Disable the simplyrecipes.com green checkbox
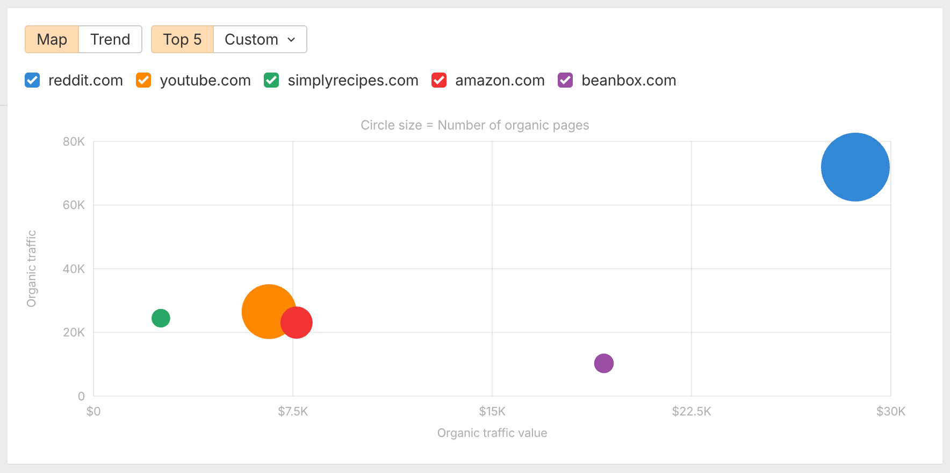 (x=271, y=81)
